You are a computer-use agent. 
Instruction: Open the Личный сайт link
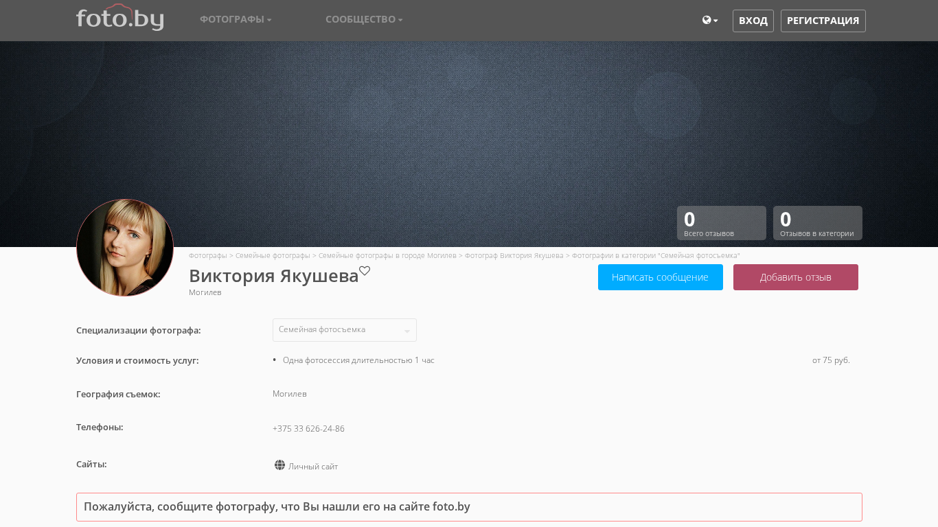[313, 467]
